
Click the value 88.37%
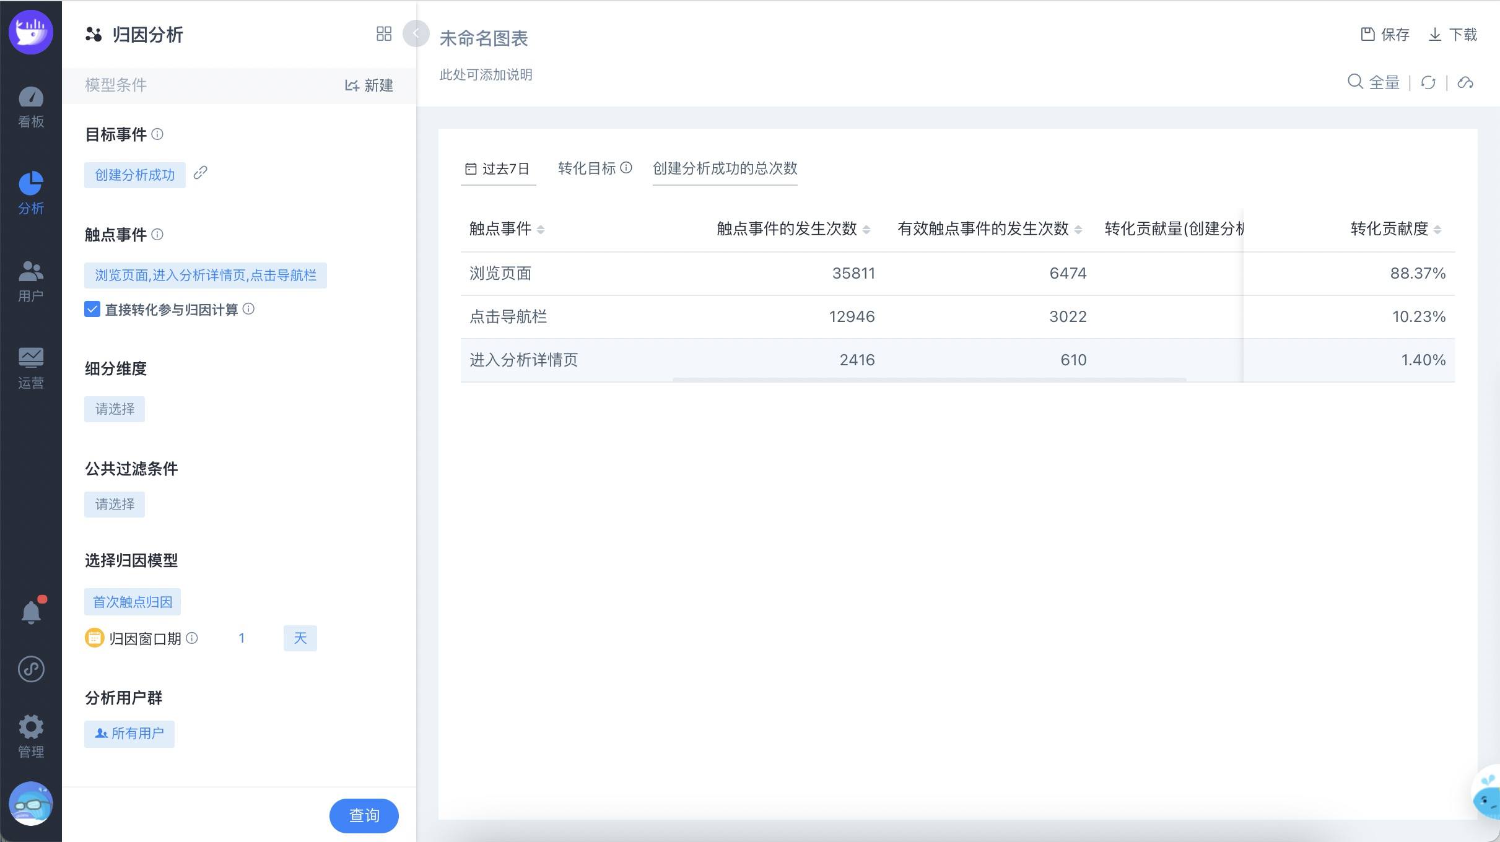tap(1418, 274)
